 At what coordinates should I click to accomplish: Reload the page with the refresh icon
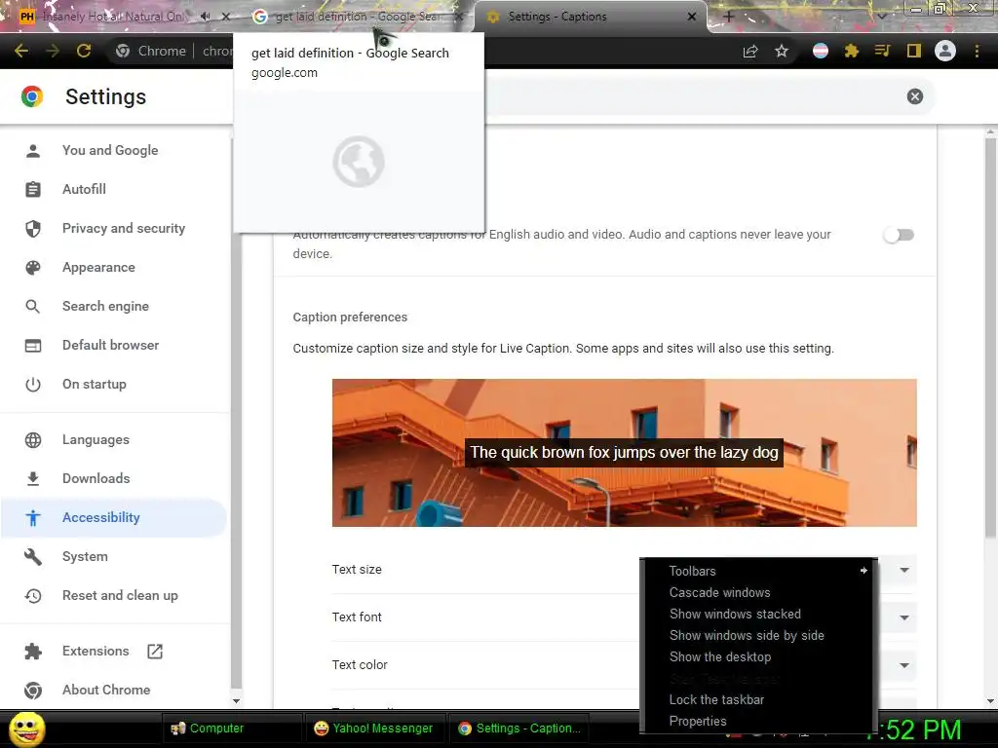tap(84, 51)
